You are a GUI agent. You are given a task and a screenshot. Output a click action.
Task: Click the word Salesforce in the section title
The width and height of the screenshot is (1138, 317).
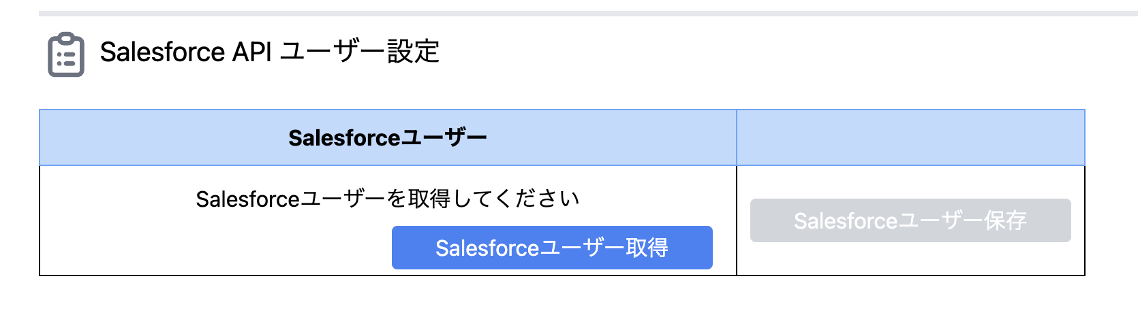click(x=162, y=52)
